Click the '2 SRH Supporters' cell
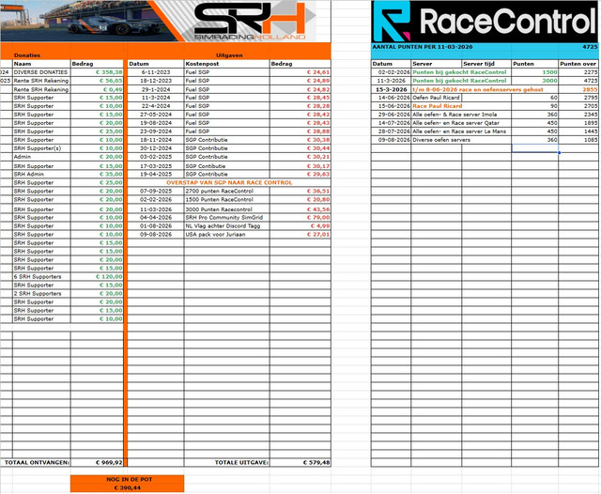The width and height of the screenshot is (601, 494). [x=41, y=294]
